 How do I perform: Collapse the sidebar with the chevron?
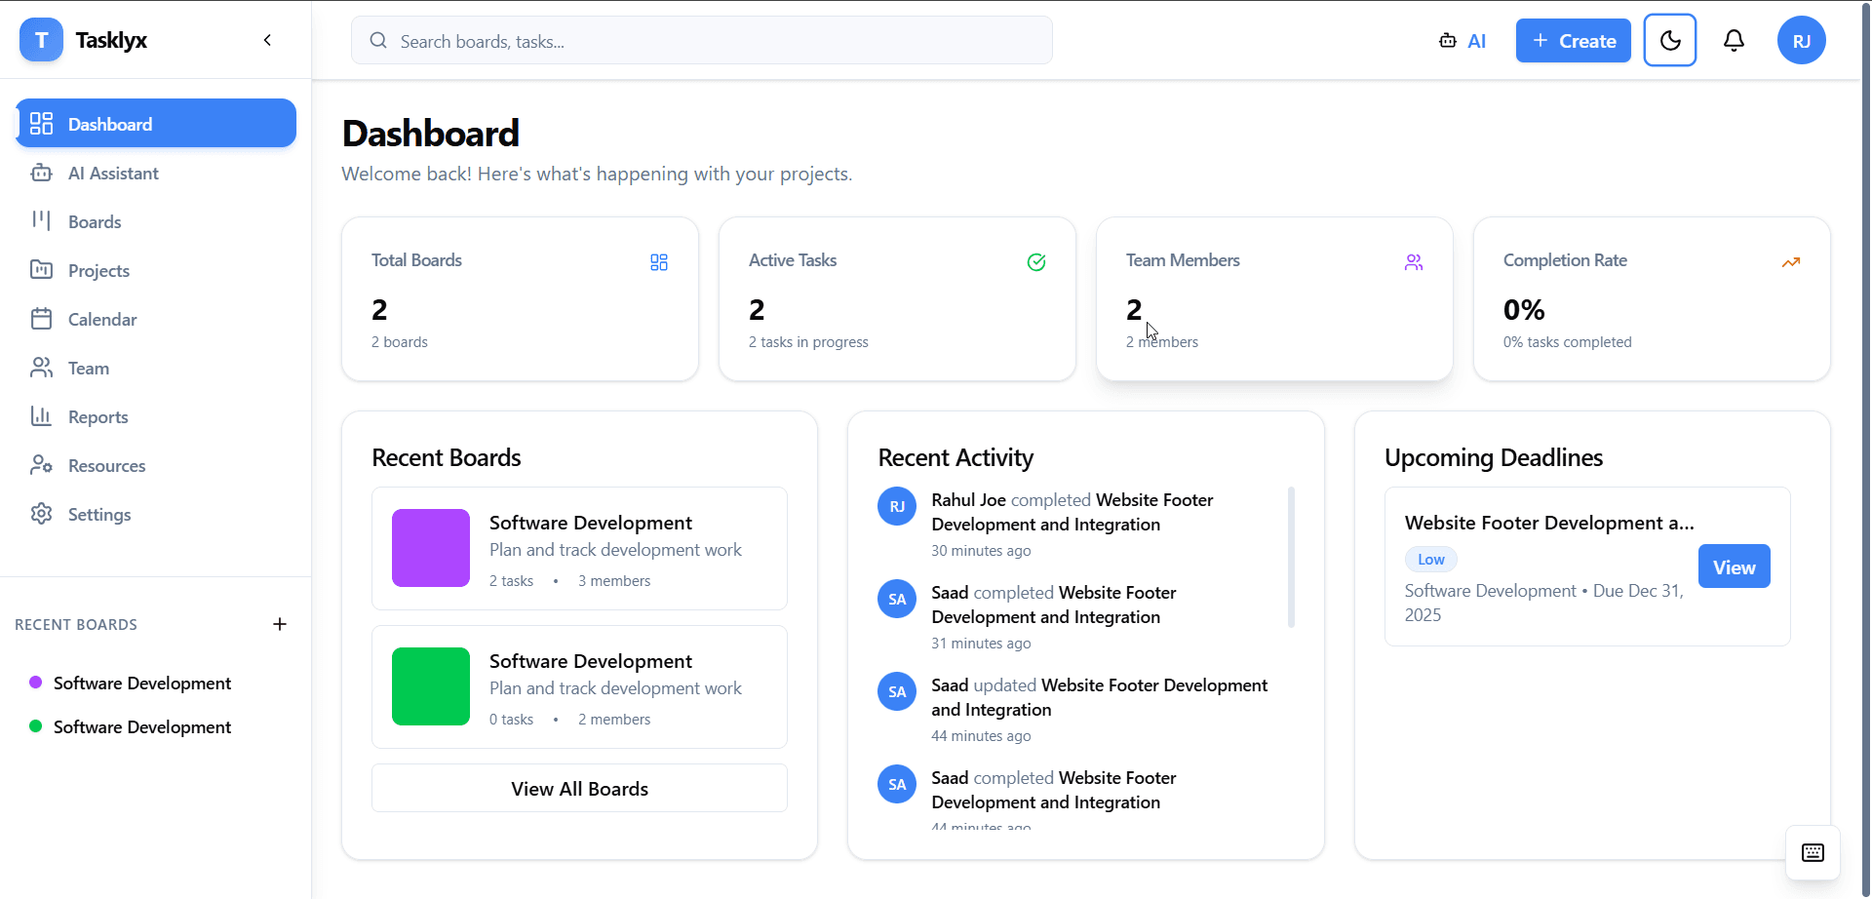[x=267, y=40]
